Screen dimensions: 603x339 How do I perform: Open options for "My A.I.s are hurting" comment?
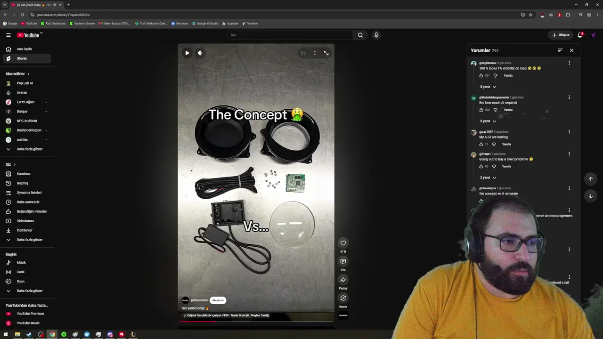569,132
